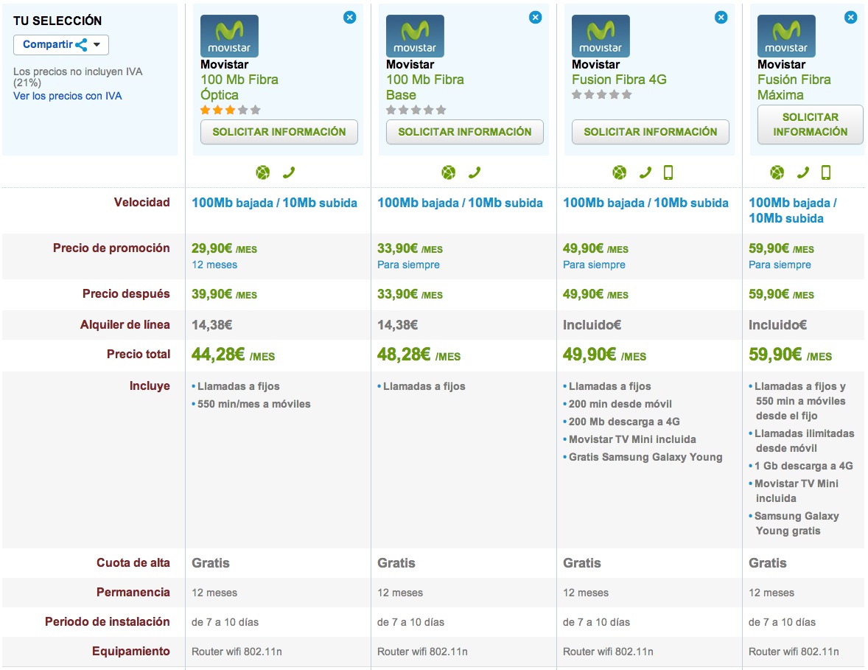Remove the Fusion Fibra 4G column
Screen dimensions: 868x670
pyautogui.click(x=721, y=18)
